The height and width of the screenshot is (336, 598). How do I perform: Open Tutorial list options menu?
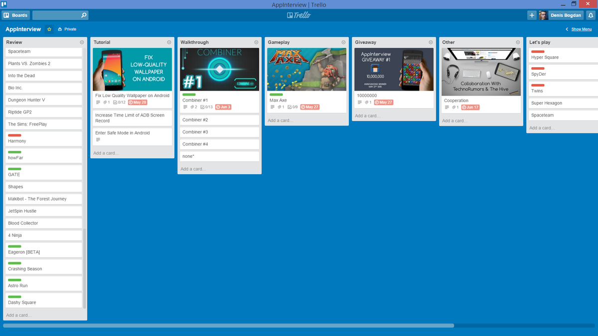[x=169, y=42]
